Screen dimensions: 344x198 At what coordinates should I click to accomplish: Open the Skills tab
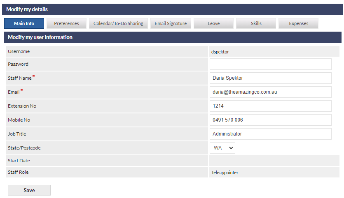coord(256,23)
